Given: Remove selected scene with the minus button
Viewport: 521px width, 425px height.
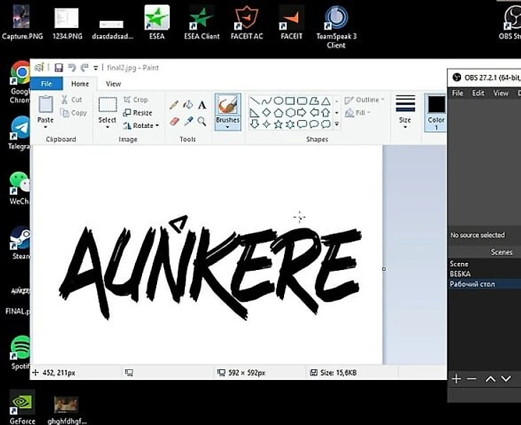Looking at the screenshot, I should point(472,379).
